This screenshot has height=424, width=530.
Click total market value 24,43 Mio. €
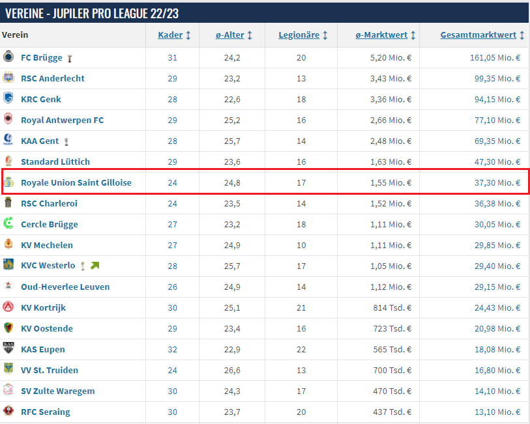497,308
